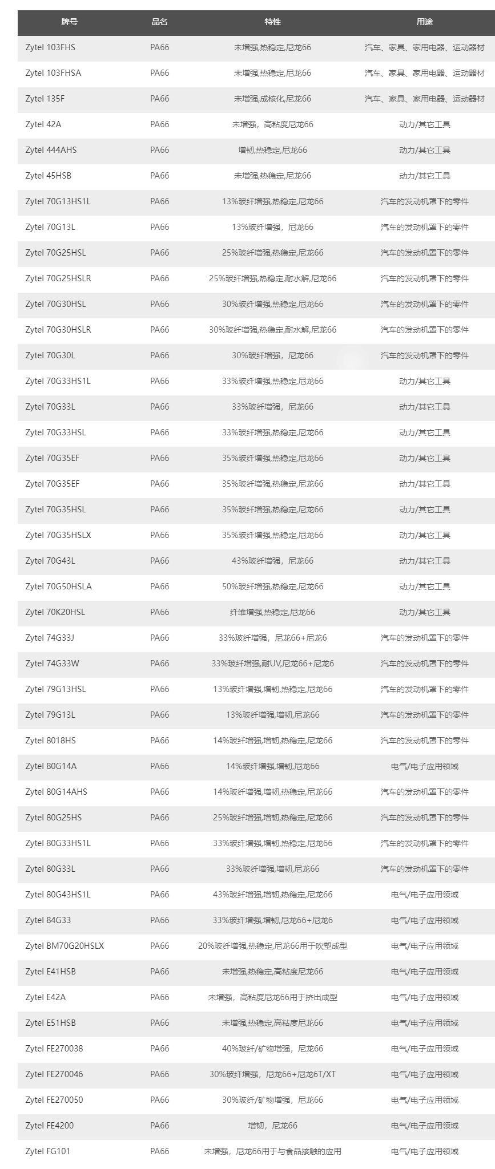The width and height of the screenshot is (495, 1169).
Task: Select Zytel 70G50HSLA in the table
Action: [x=58, y=586]
